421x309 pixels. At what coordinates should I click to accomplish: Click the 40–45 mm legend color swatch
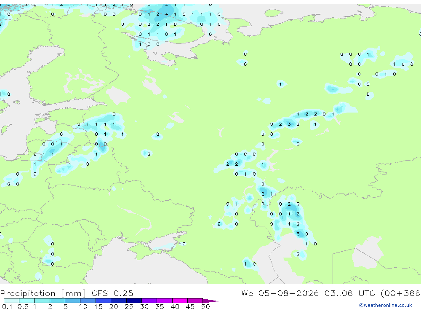click(x=180, y=301)
